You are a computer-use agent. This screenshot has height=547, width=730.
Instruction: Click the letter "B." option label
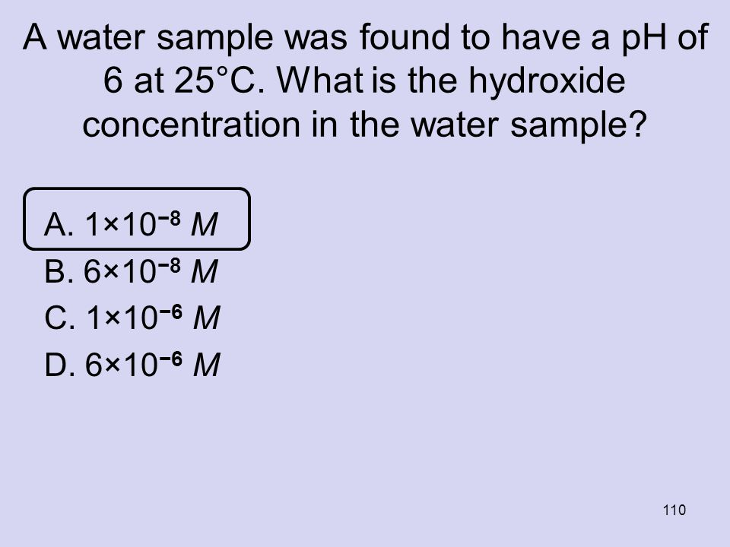59,271
